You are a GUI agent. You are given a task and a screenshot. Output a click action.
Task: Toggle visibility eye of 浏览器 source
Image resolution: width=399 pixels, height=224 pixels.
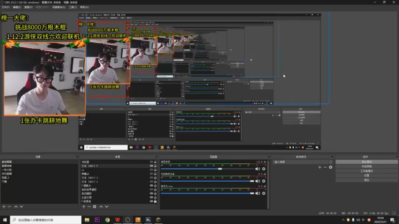(151, 162)
